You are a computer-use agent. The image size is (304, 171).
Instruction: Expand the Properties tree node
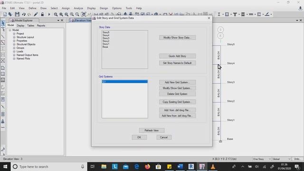[14, 41]
